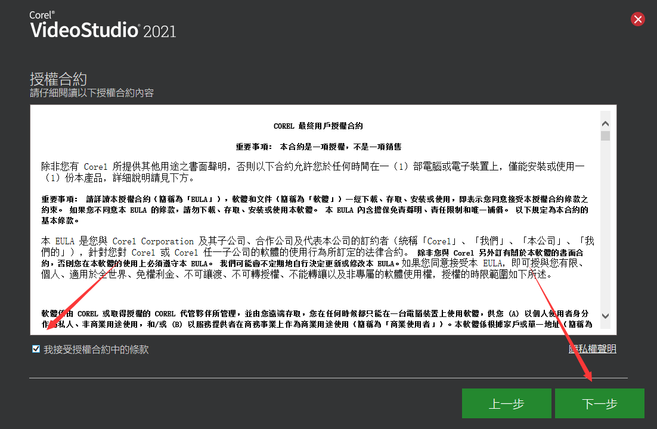Screen dimensions: 657x429
Task: Click the scrollbar up arrow in the agreement box
Action: click(x=605, y=123)
